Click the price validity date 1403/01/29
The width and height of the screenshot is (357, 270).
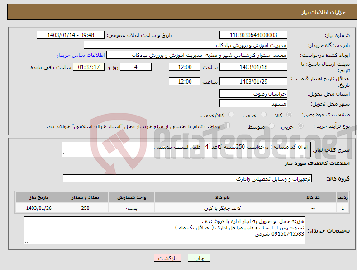[x=253, y=81]
